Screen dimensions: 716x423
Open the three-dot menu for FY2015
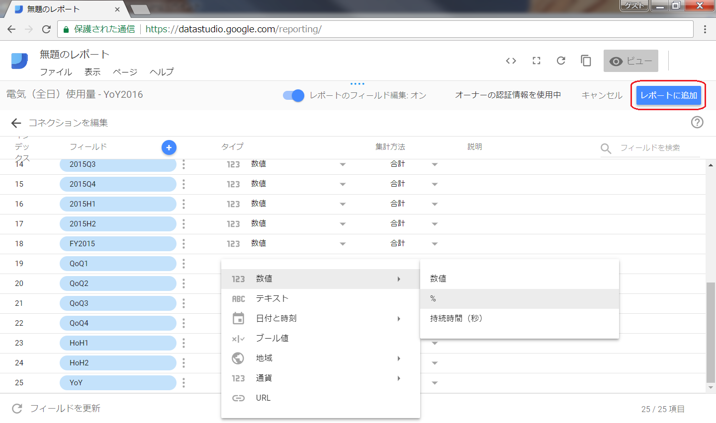[x=183, y=244]
